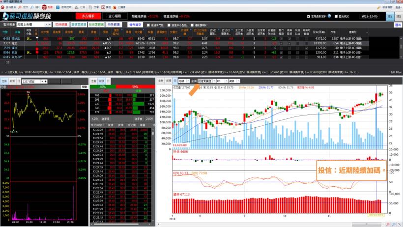Click the 2019-12-06 date field
This screenshot has width=403, height=227.
click(x=369, y=16)
